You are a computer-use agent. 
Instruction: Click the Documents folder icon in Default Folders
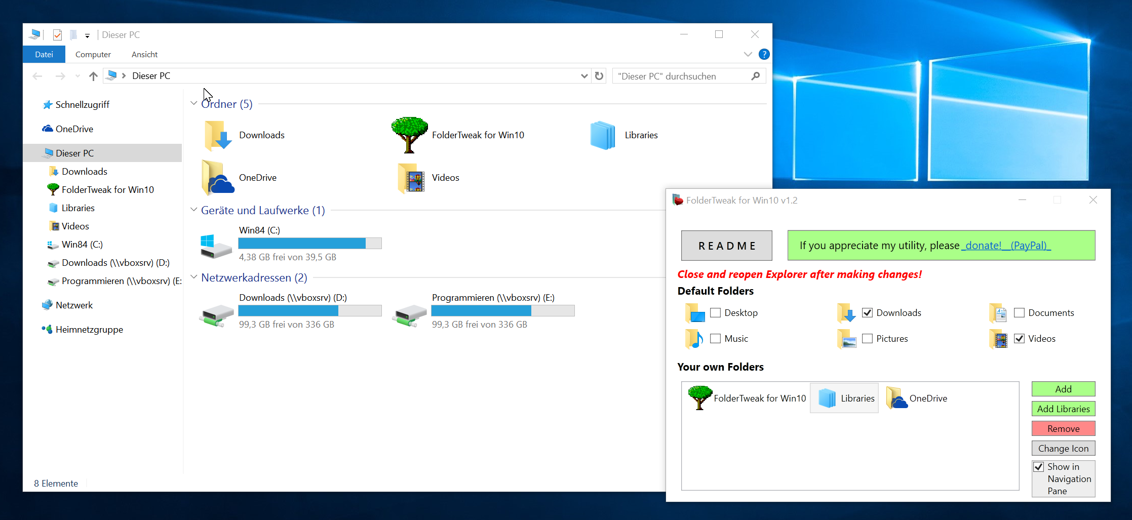[998, 313]
